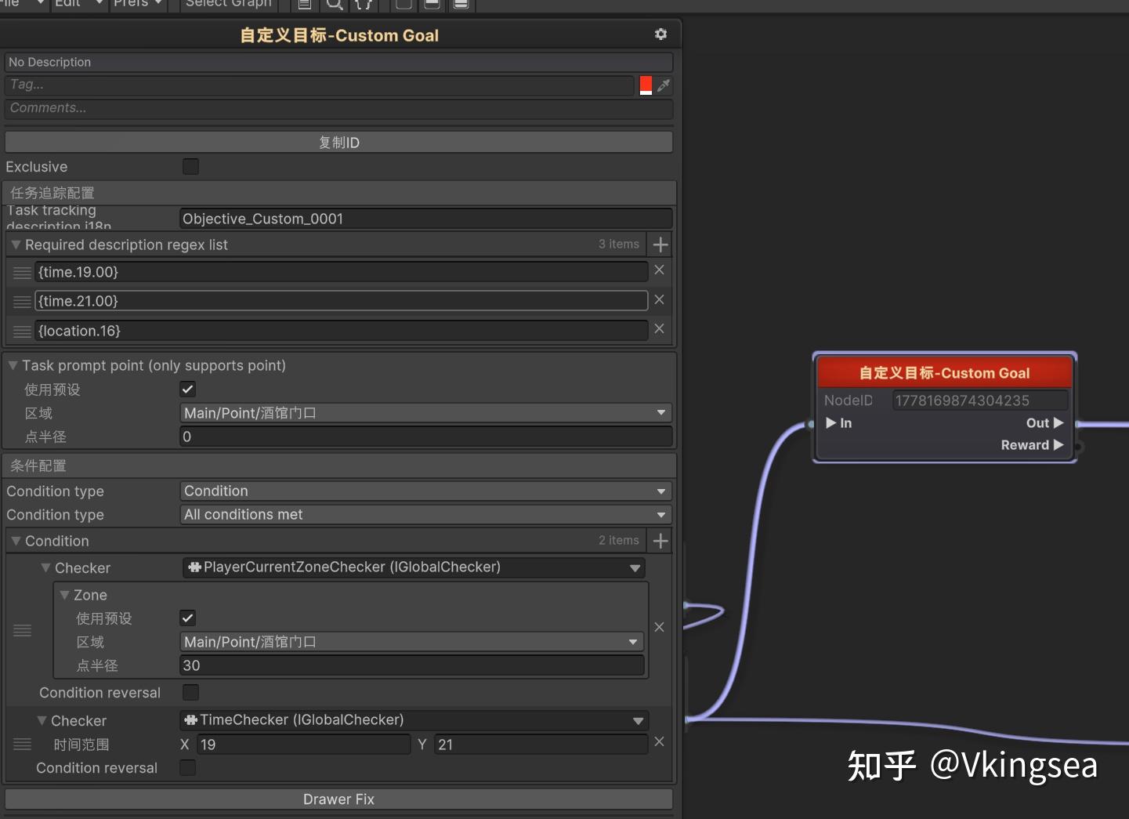Click the Drawer Fix button
This screenshot has height=819, width=1129.
click(x=338, y=799)
